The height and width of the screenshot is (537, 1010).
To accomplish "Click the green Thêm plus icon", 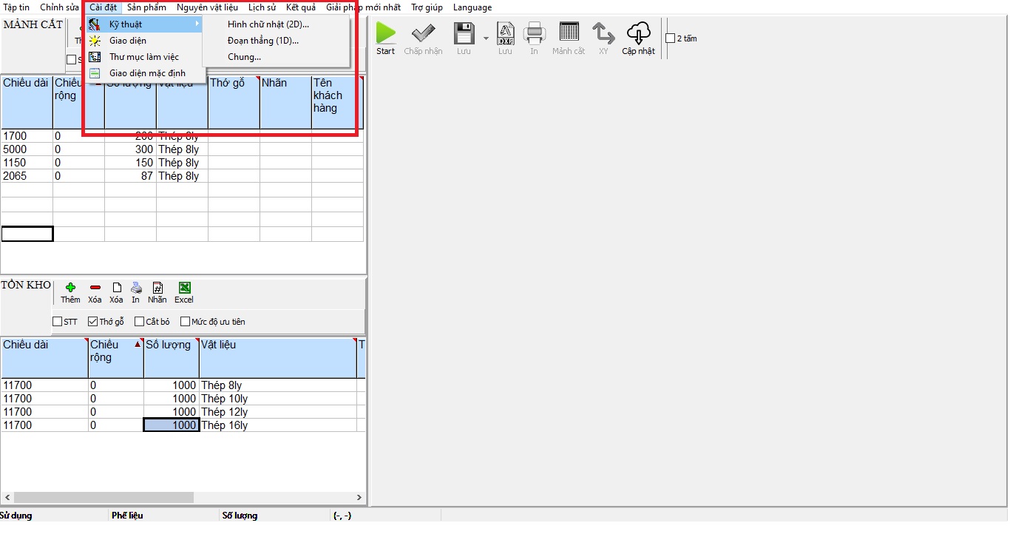I will [x=70, y=288].
